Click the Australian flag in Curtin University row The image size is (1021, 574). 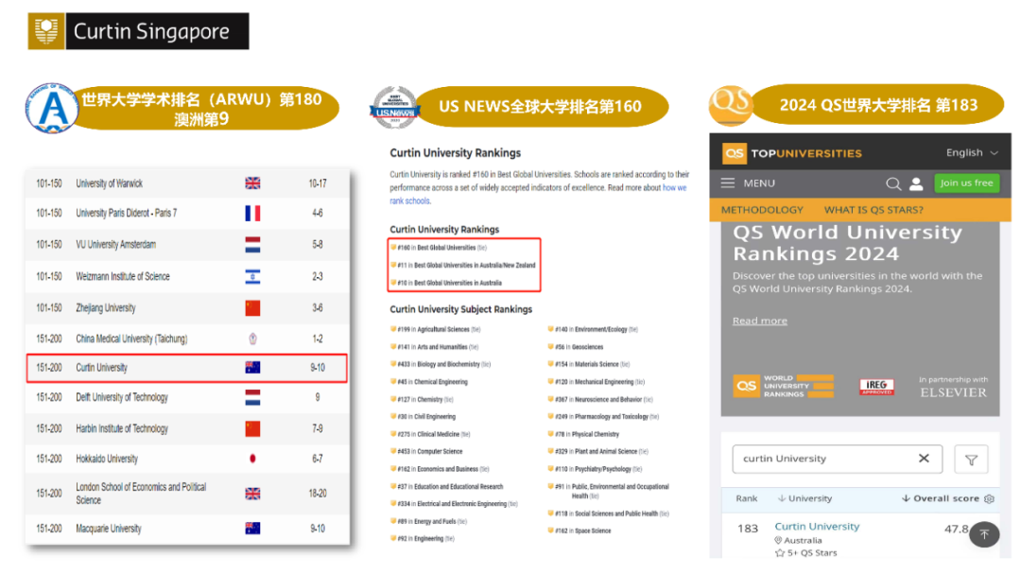252,368
